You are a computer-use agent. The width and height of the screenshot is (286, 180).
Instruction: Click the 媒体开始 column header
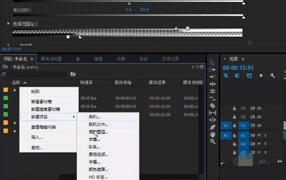pos(123,83)
